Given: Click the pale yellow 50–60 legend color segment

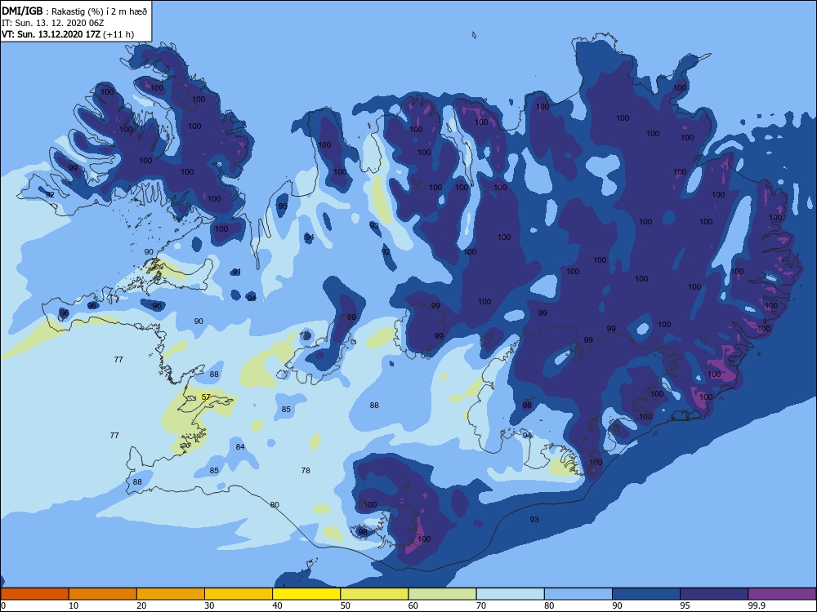Looking at the screenshot, I should coord(374,594).
